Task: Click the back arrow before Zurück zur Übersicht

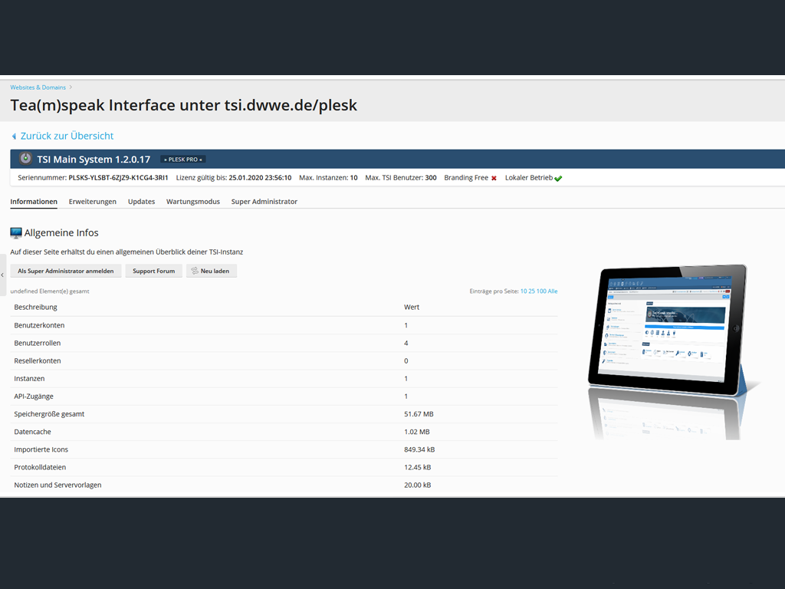Action: tap(14, 137)
